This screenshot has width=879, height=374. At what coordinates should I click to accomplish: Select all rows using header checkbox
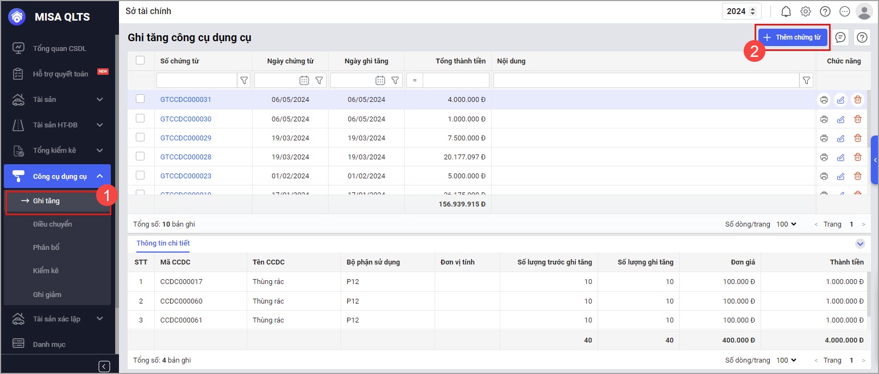[140, 61]
